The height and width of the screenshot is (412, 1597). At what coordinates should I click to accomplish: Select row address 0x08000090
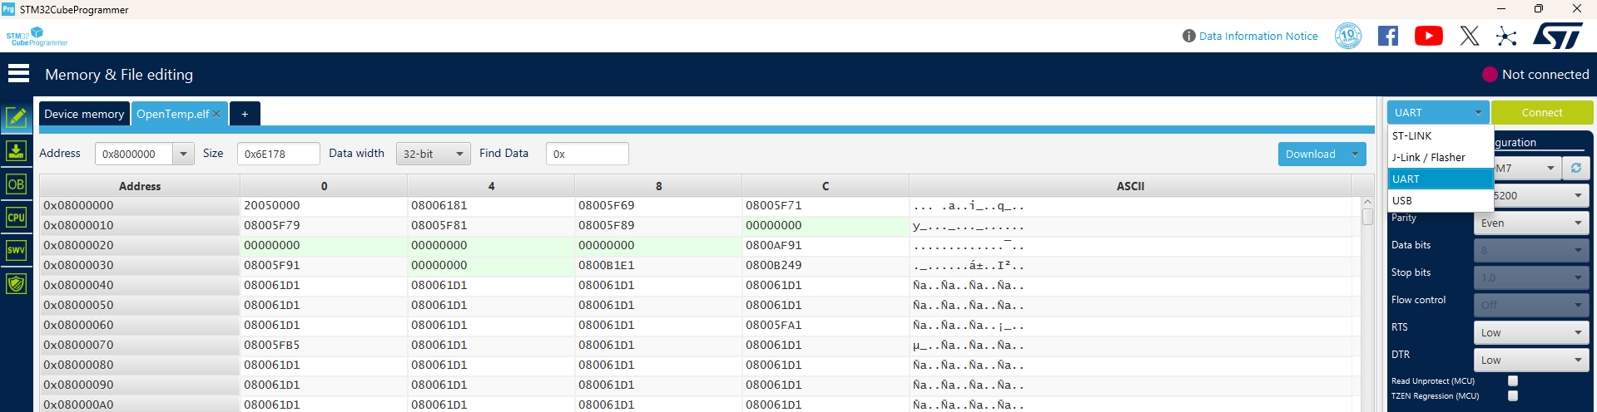[x=140, y=385]
